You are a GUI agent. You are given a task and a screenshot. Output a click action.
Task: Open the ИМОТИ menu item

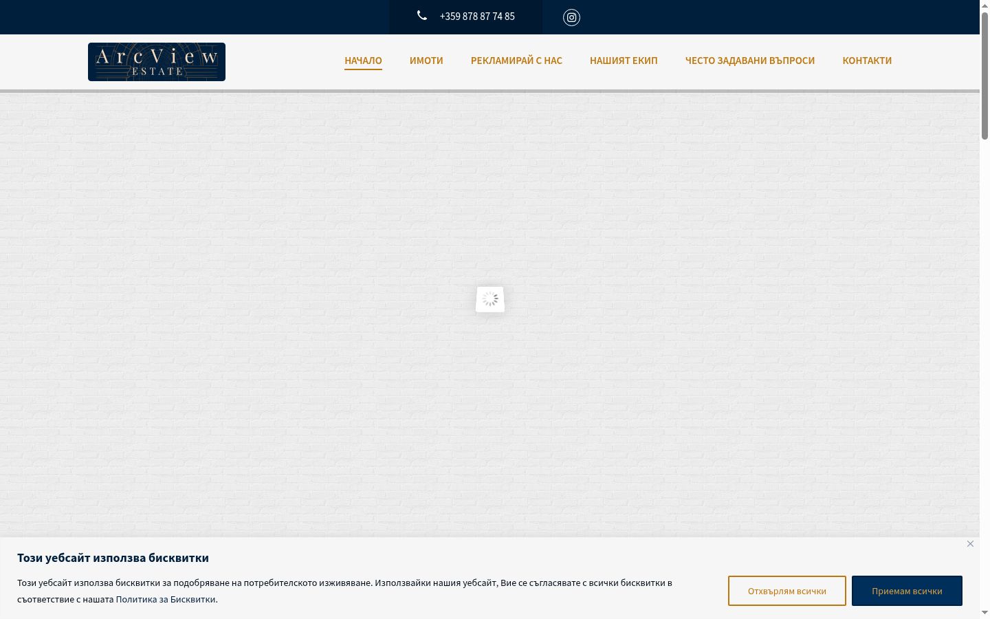pyautogui.click(x=426, y=61)
